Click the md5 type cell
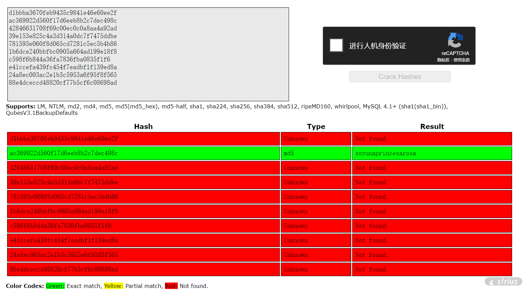 289,153
